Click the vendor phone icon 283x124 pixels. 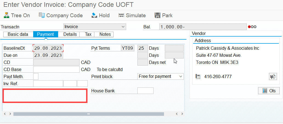pos(198,76)
